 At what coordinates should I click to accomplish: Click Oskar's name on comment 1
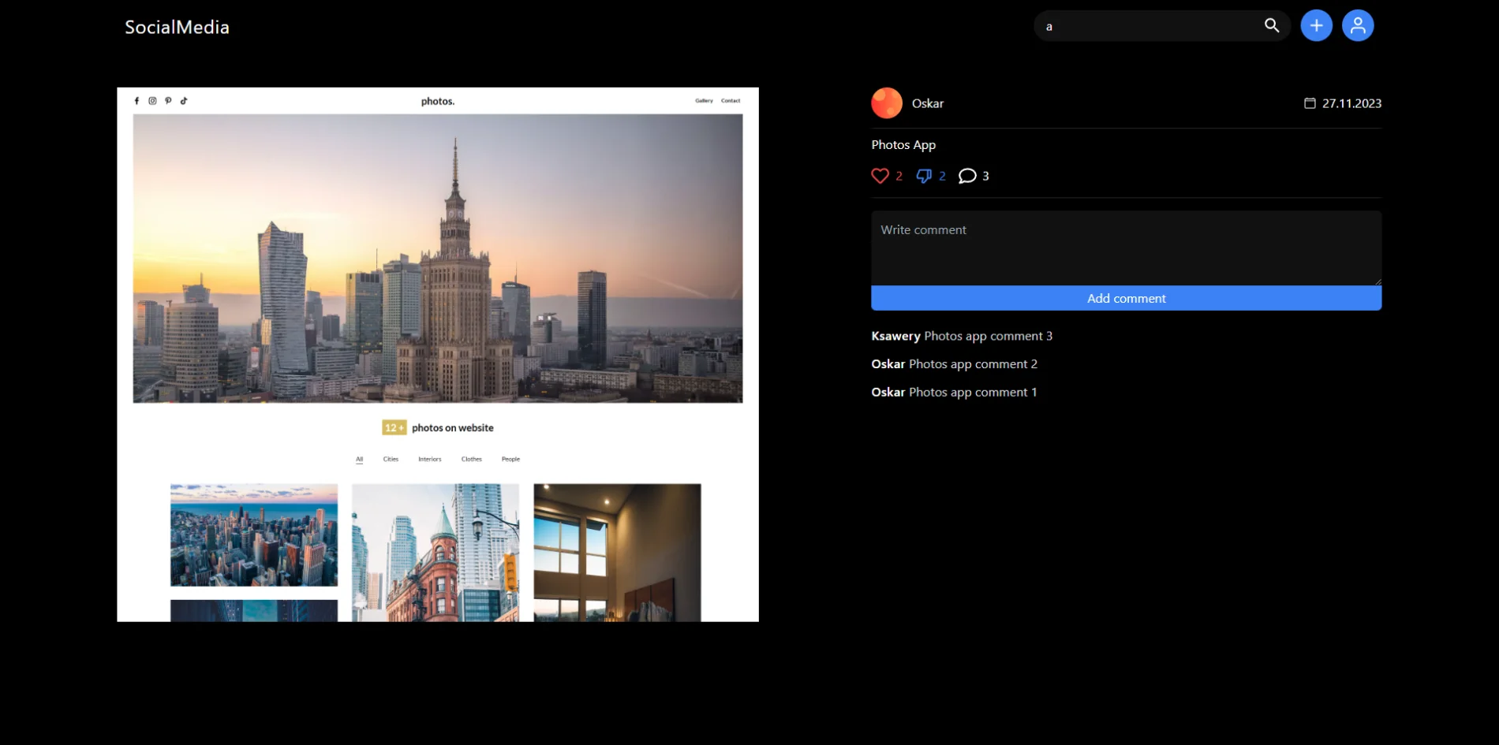coord(888,393)
